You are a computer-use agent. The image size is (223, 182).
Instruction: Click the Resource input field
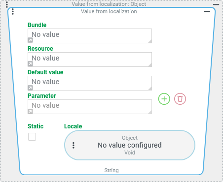90,60
